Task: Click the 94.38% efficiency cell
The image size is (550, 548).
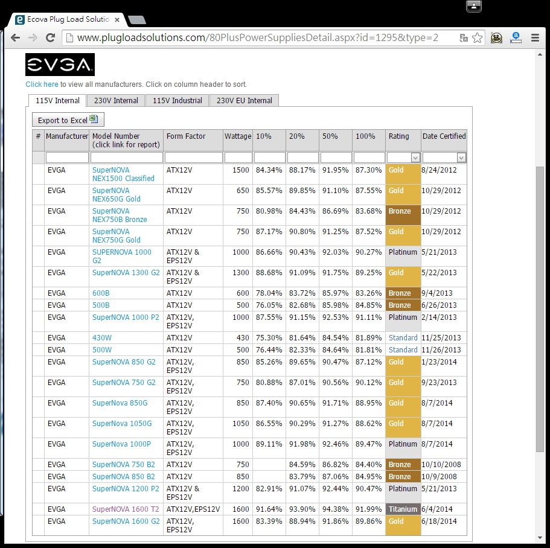Action: [335, 509]
